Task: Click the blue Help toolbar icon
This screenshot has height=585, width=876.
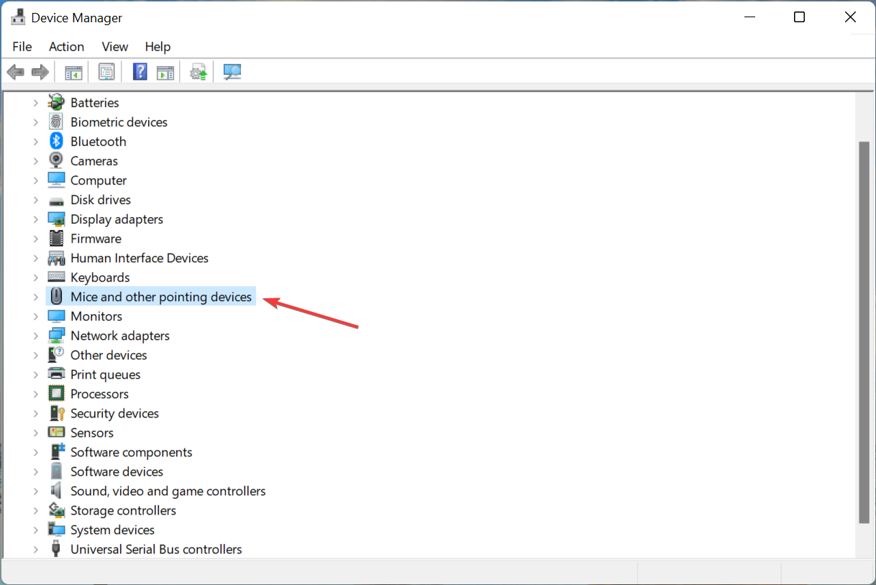Action: point(140,72)
